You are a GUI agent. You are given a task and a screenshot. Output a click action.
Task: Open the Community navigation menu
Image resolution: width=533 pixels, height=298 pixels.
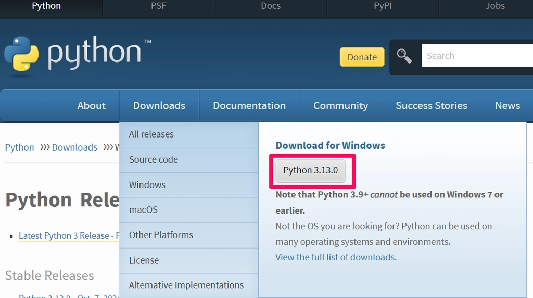point(340,105)
